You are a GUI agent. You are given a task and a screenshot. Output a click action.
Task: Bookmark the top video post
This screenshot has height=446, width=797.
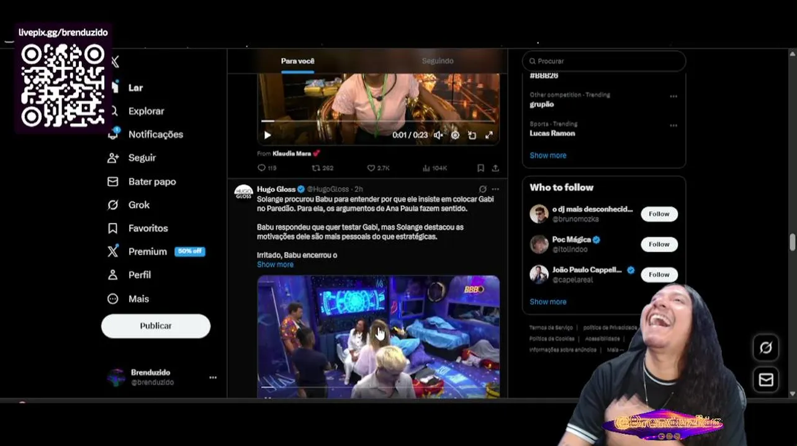(480, 168)
